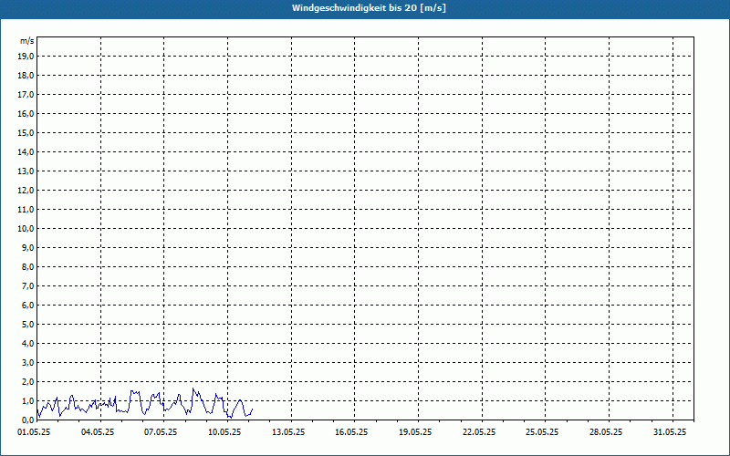
Task: Click the 1,0 y-axis label
Action: [x=27, y=401]
